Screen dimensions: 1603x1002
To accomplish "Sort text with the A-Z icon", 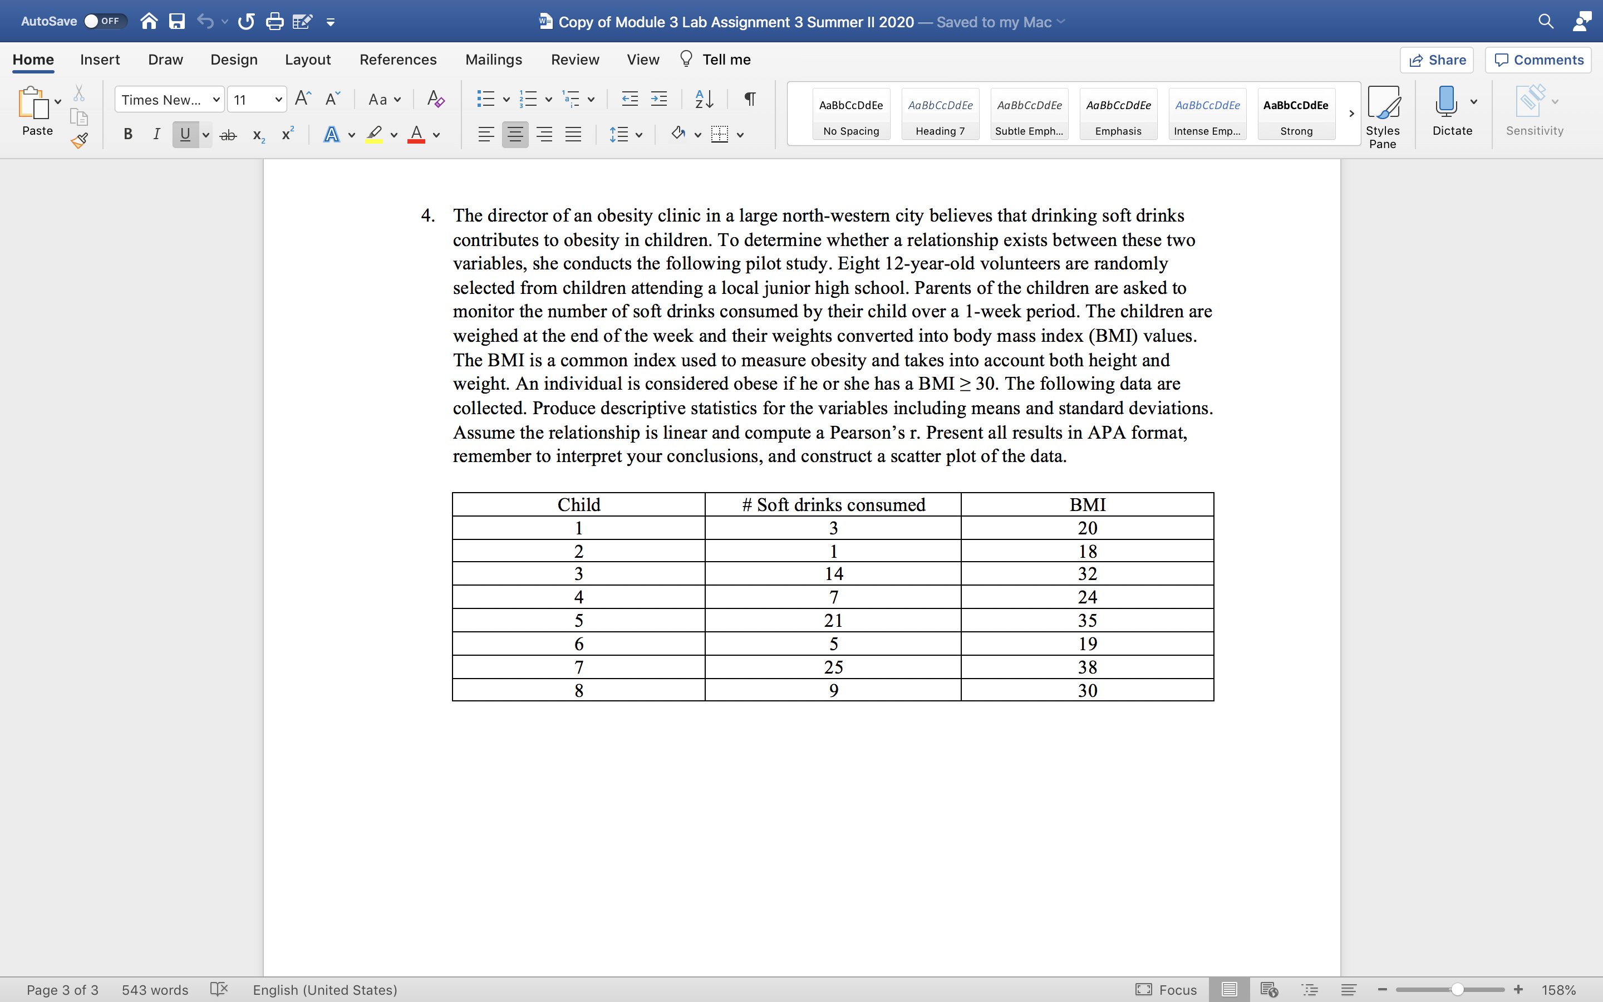I will [704, 99].
